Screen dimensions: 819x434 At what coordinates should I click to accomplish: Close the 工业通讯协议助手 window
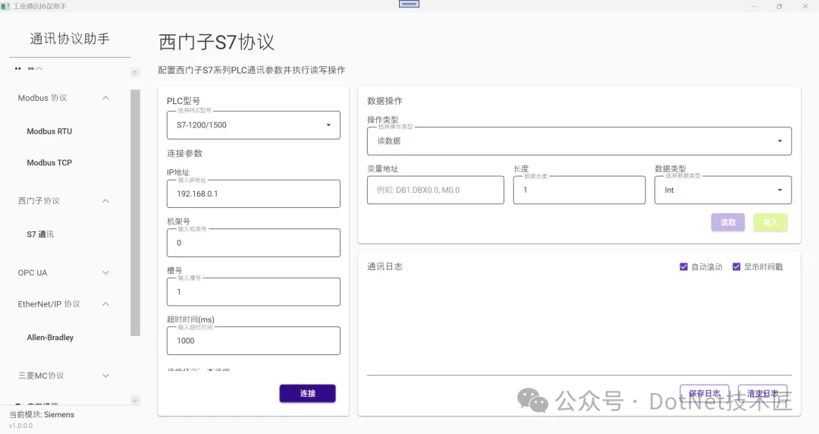[805, 6]
